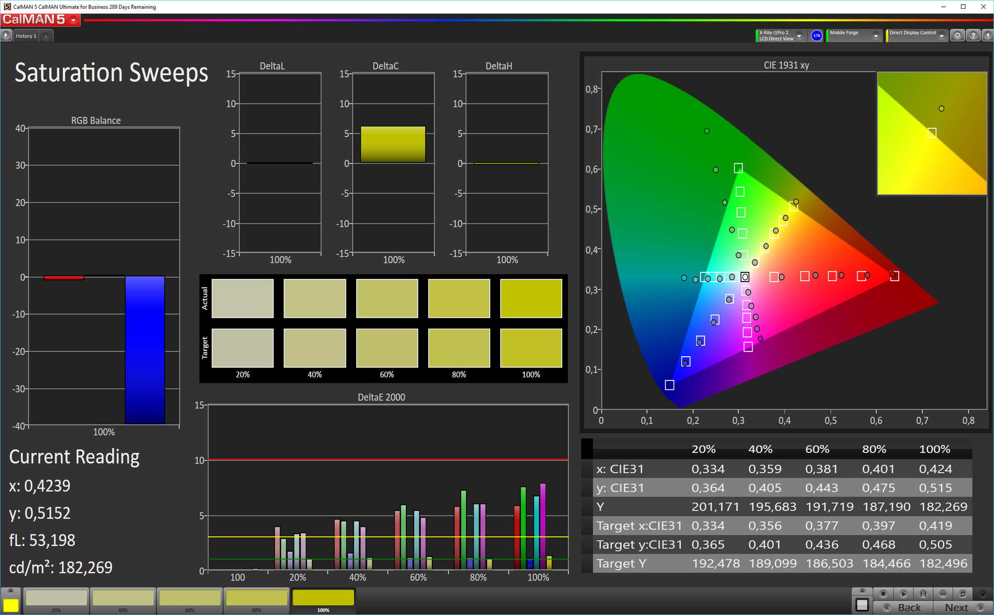Click the yellow color selector square at bottom-left
The height and width of the screenshot is (615, 994).
point(11,605)
